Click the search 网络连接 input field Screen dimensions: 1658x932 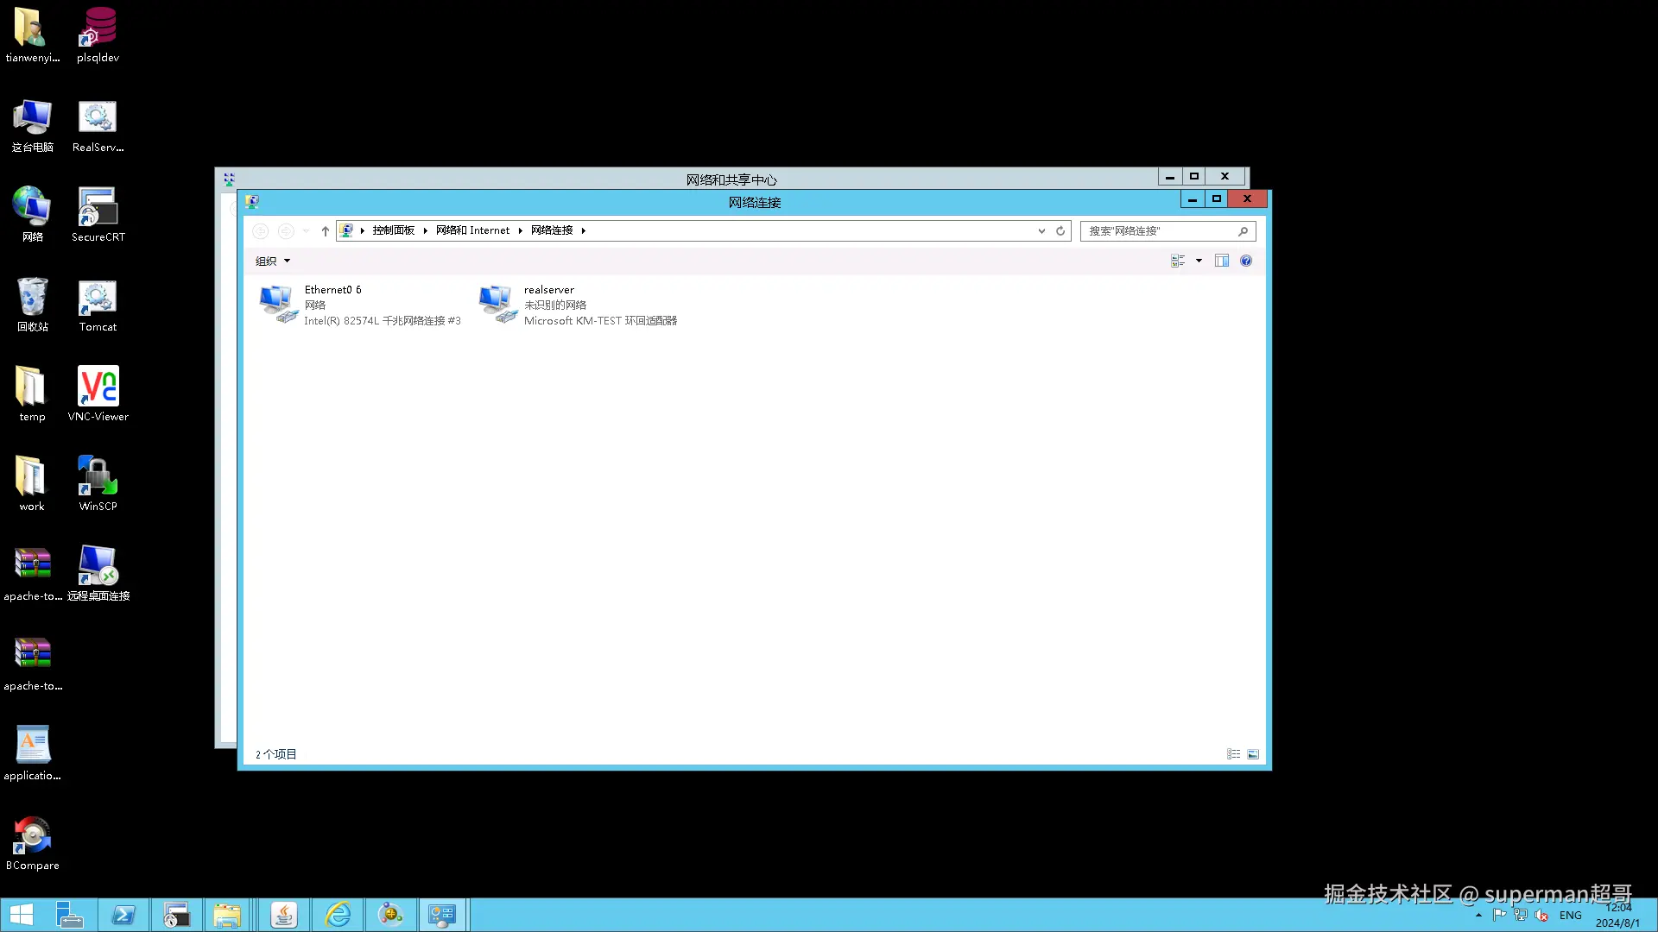point(1157,231)
